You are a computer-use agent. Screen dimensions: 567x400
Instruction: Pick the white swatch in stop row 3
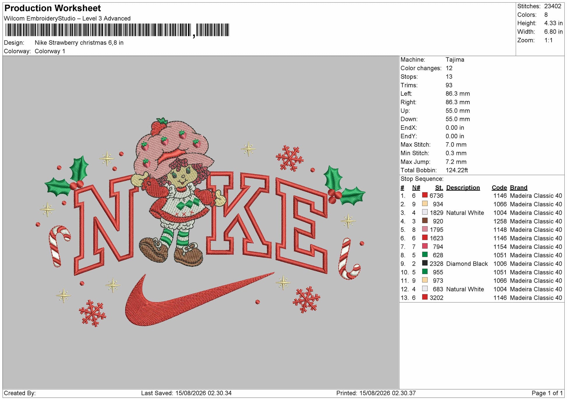(425, 212)
